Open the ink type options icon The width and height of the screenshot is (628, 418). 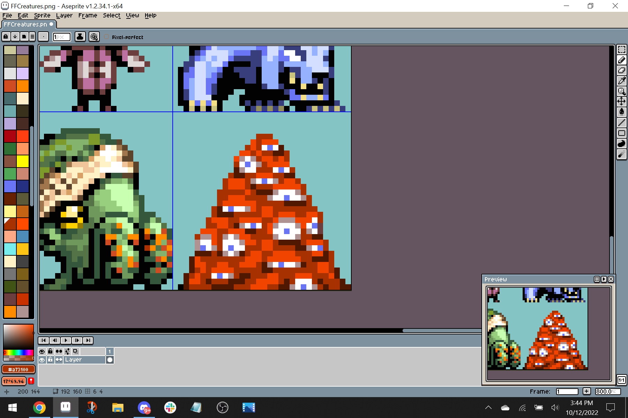pyautogui.click(x=80, y=37)
